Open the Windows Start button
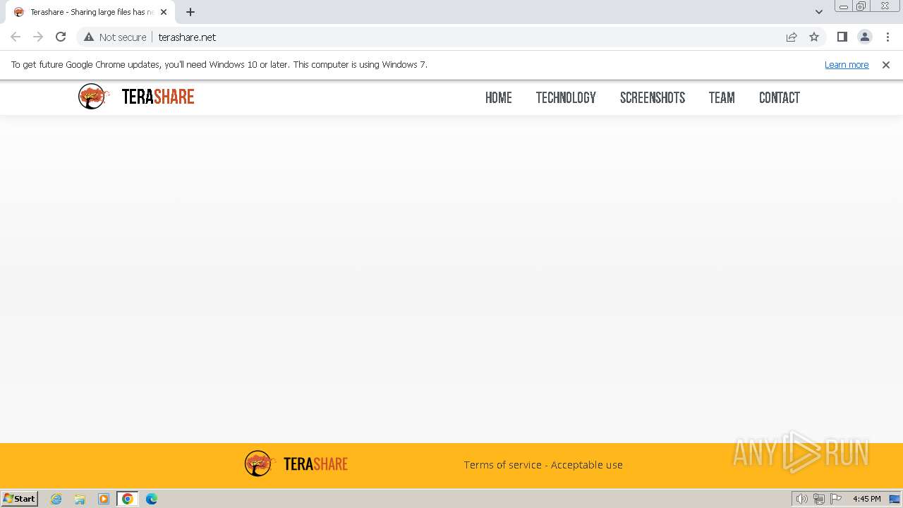 point(20,499)
